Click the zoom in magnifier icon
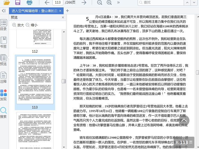This screenshot has width=199, height=149. tap(109, 3)
